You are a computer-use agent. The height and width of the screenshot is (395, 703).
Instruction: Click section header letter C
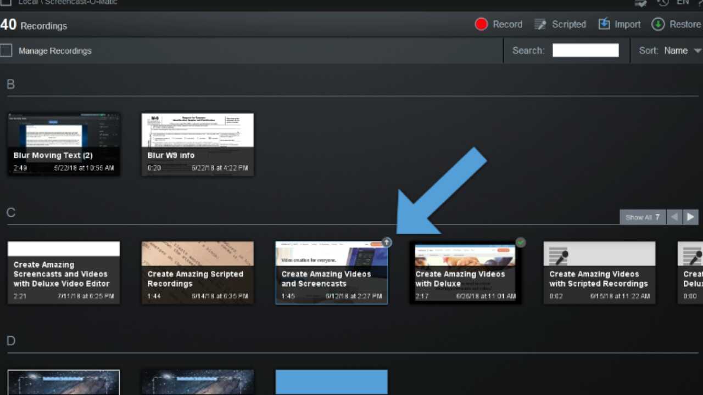(10, 213)
